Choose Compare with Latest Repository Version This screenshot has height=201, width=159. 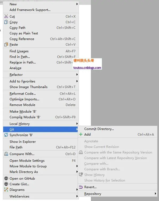click(117, 158)
